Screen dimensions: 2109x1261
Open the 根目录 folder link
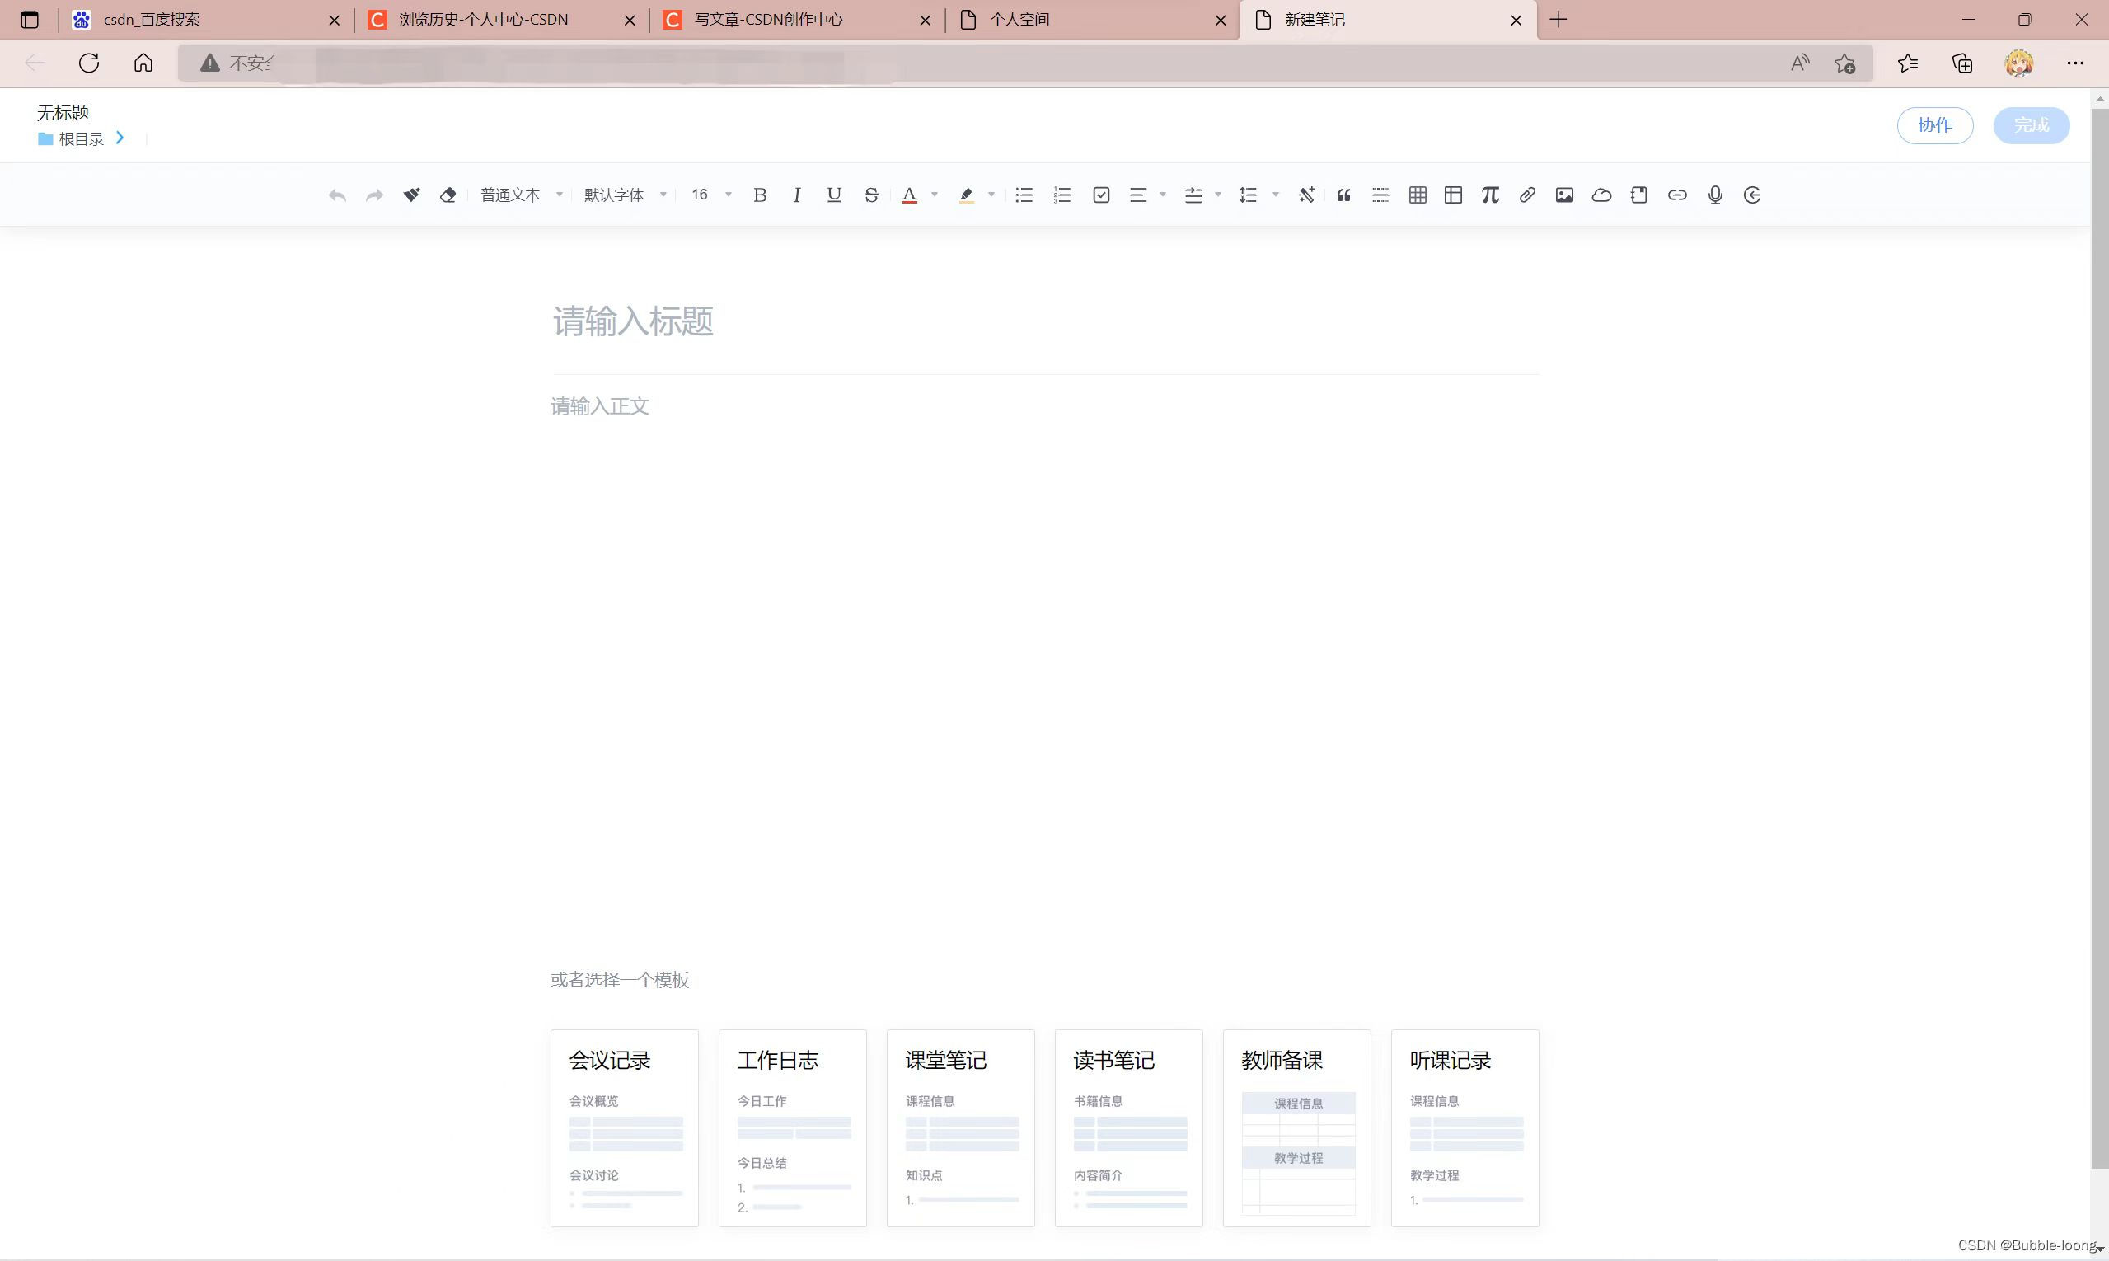point(81,138)
